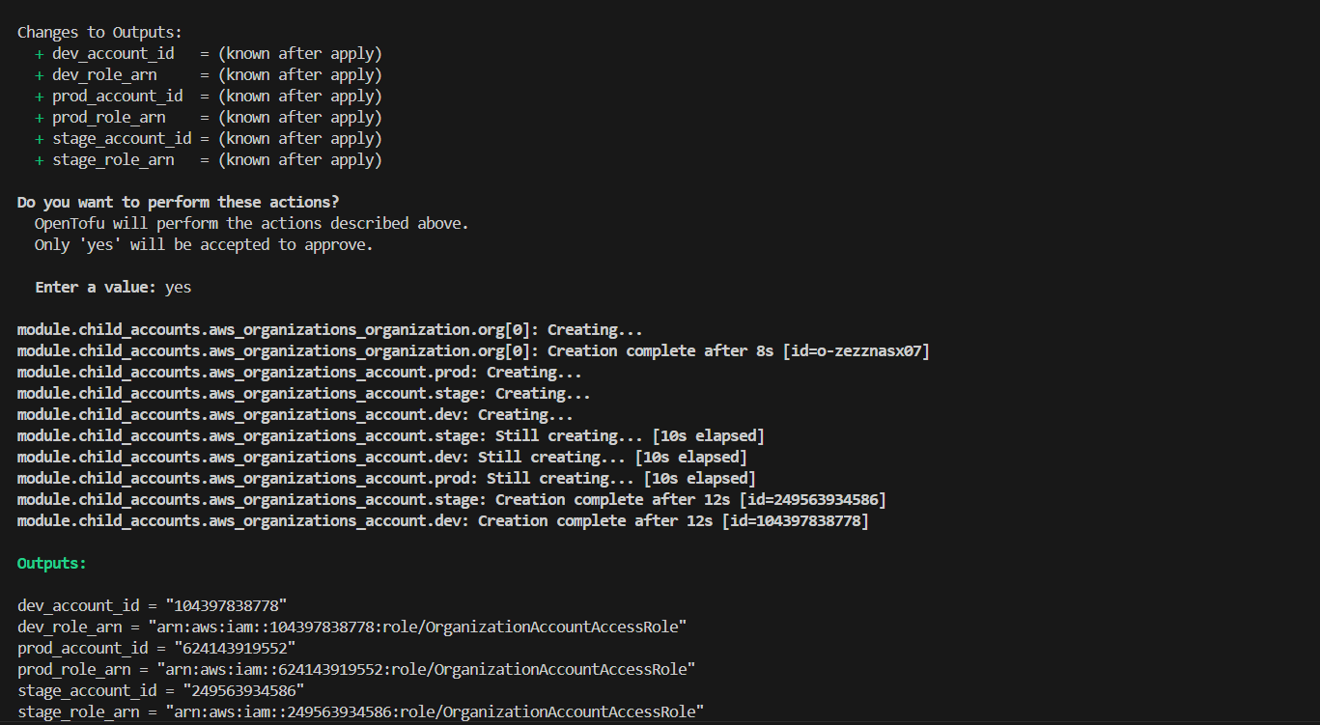Click the prod_account_id output value "624143919552"
1320x725 pixels.
click(235, 648)
